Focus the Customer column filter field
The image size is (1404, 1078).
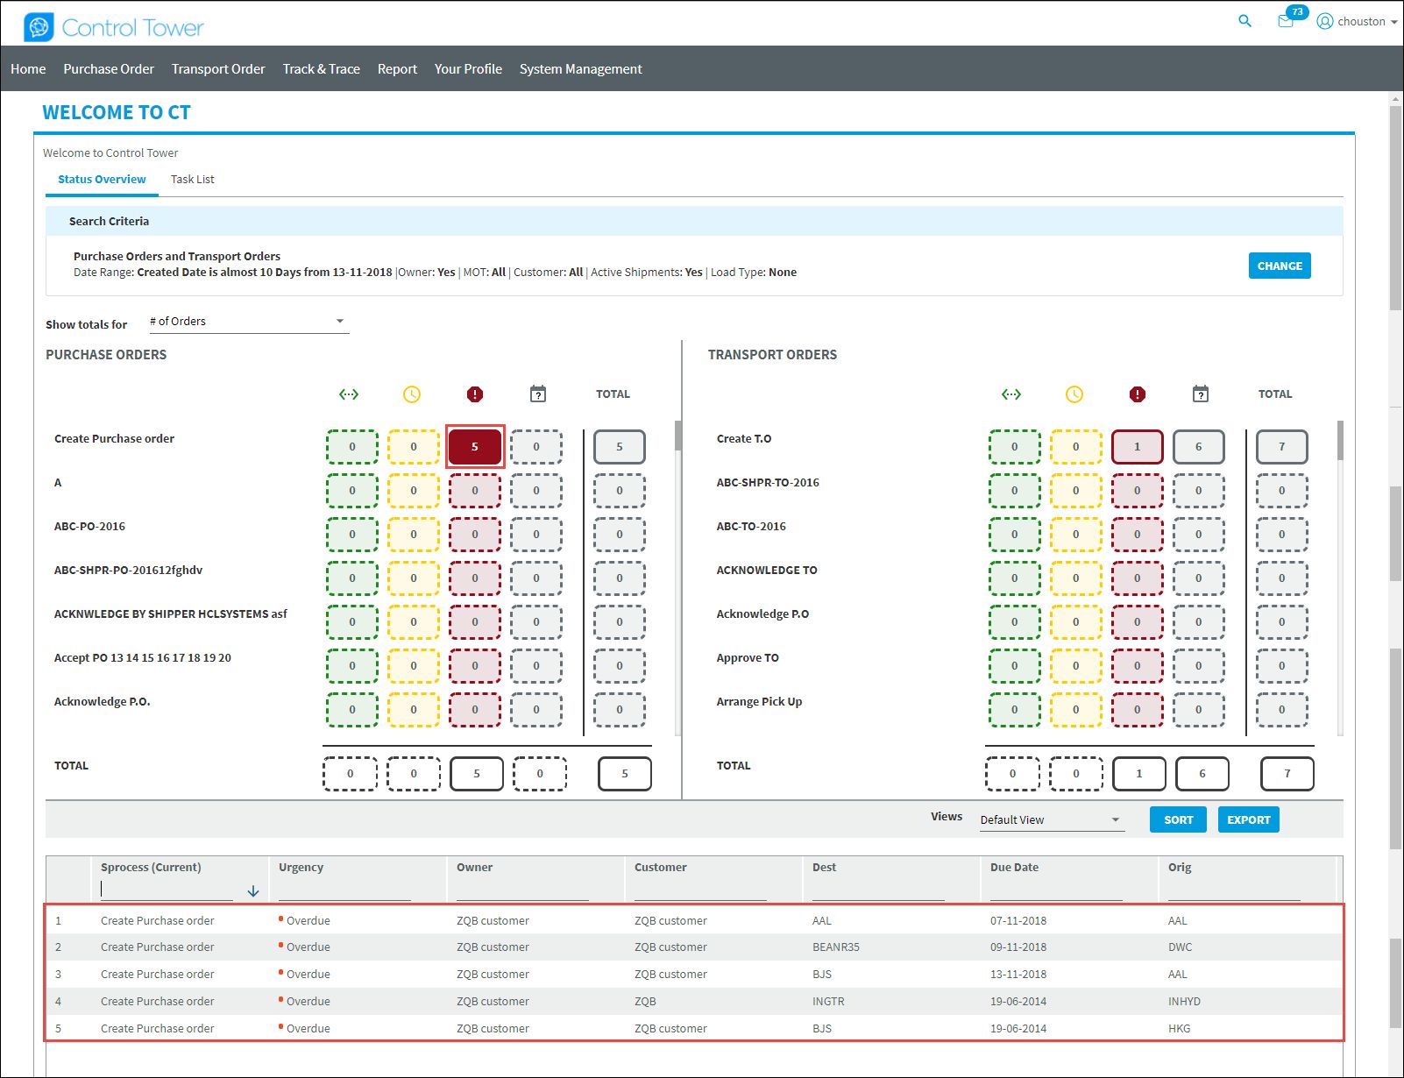(700, 890)
